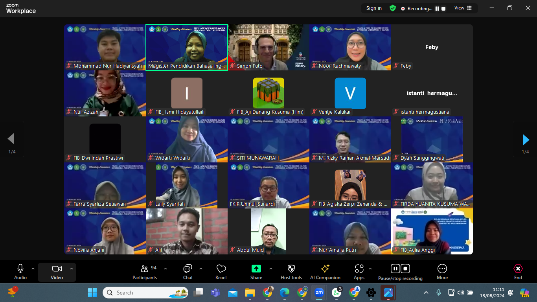Expand the audio options chevron
The height and width of the screenshot is (302, 537).
coord(33,269)
